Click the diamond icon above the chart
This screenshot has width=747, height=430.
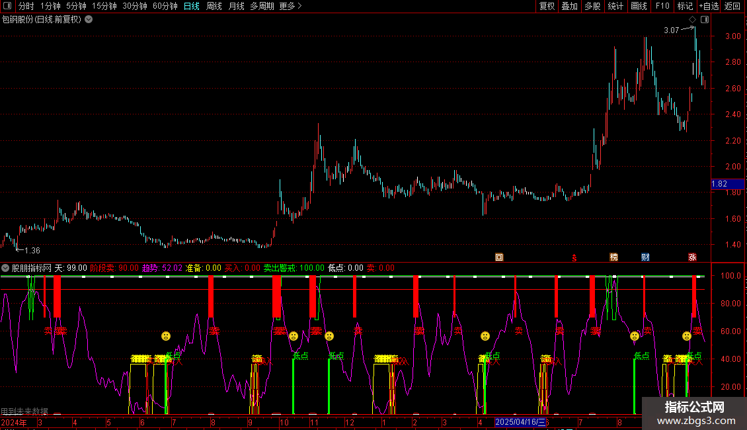click(x=692, y=20)
